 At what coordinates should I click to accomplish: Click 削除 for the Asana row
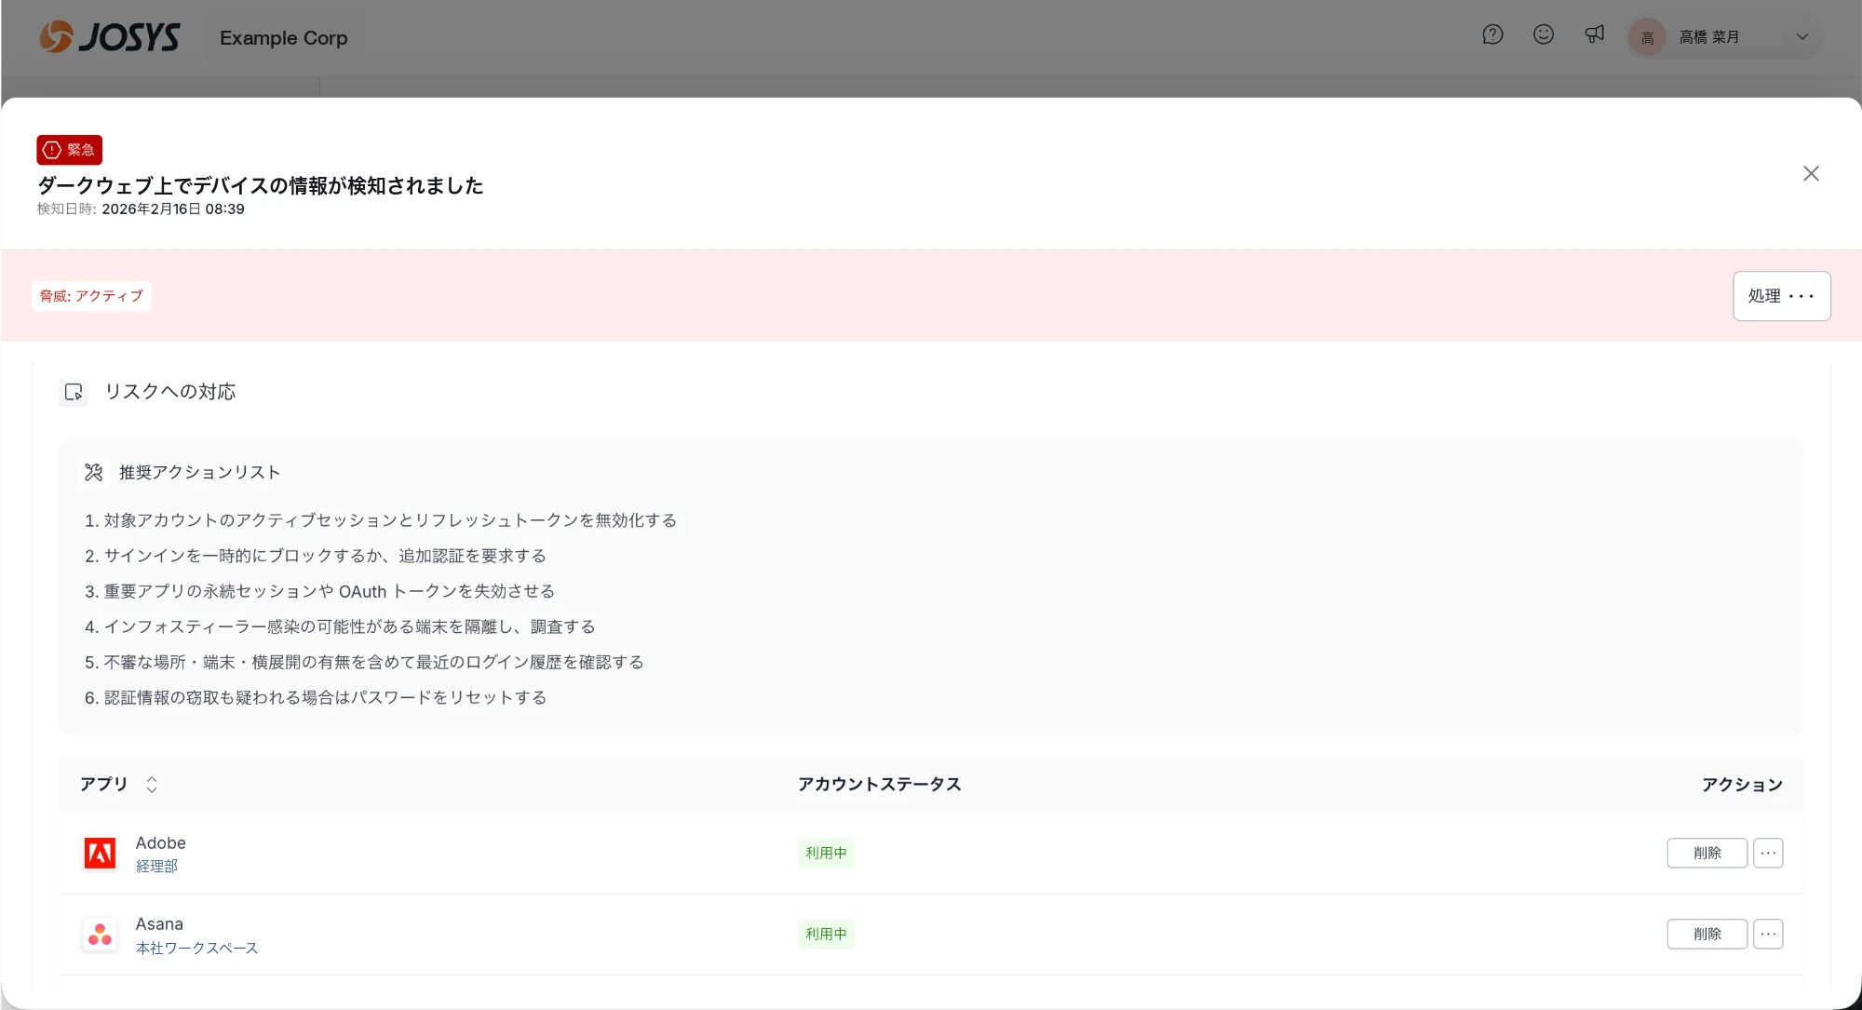(1707, 934)
